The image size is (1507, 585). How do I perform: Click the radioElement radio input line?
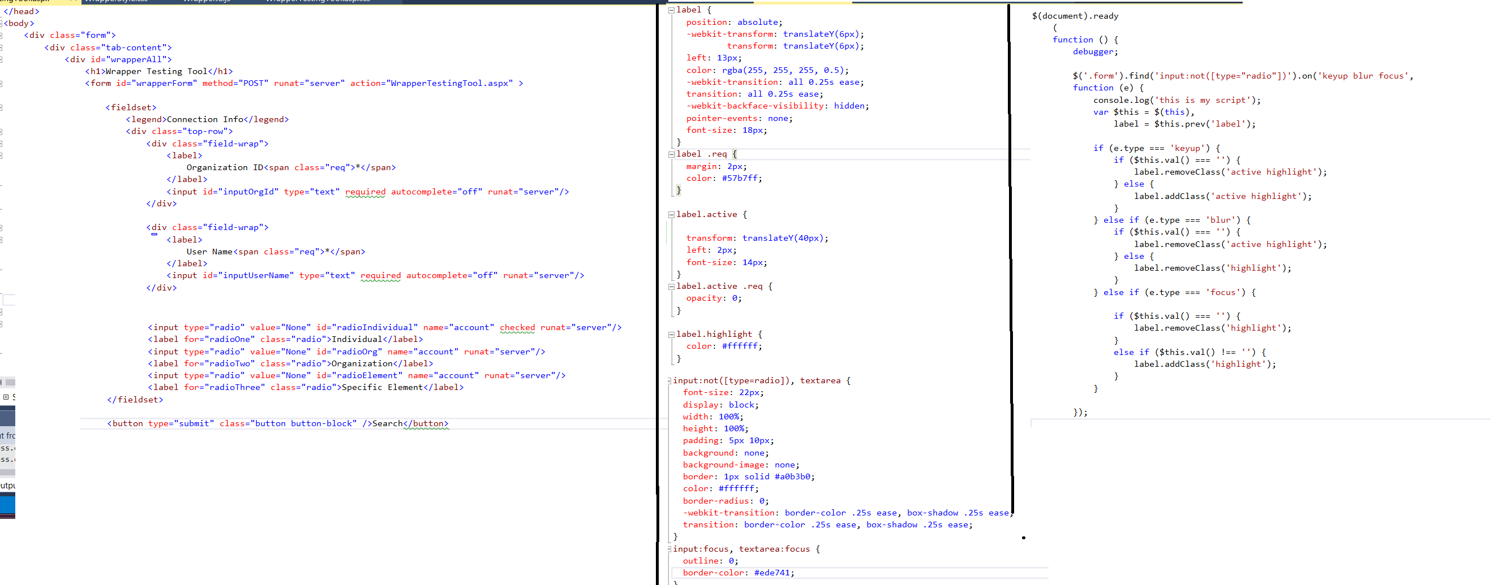[357, 376]
